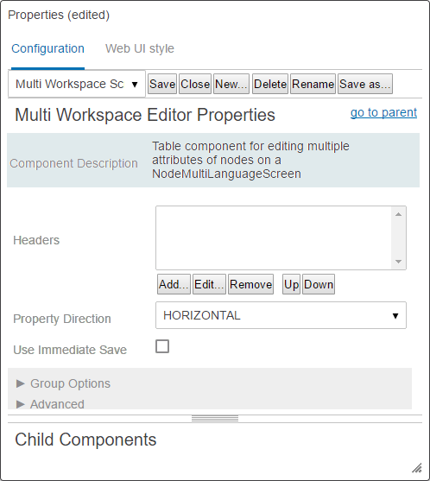Click the Add... button under Headers
This screenshot has width=430, height=481.
point(174,284)
